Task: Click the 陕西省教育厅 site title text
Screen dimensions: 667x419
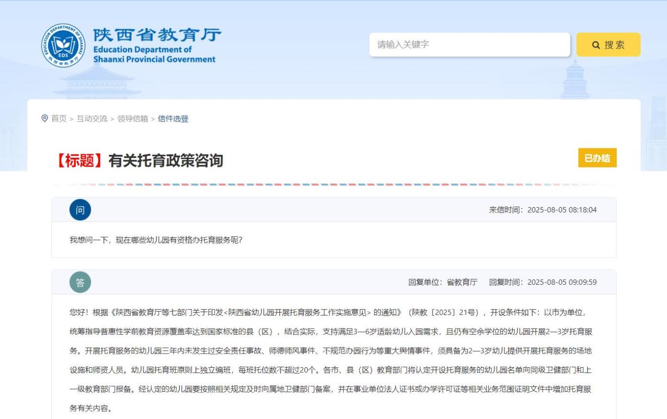Action: pyautogui.click(x=157, y=35)
